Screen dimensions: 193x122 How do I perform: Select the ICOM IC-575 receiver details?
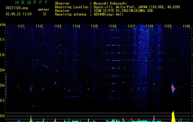click(x=123, y=11)
